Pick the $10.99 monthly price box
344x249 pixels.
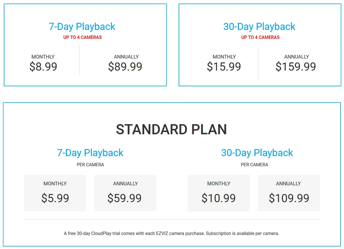click(218, 193)
